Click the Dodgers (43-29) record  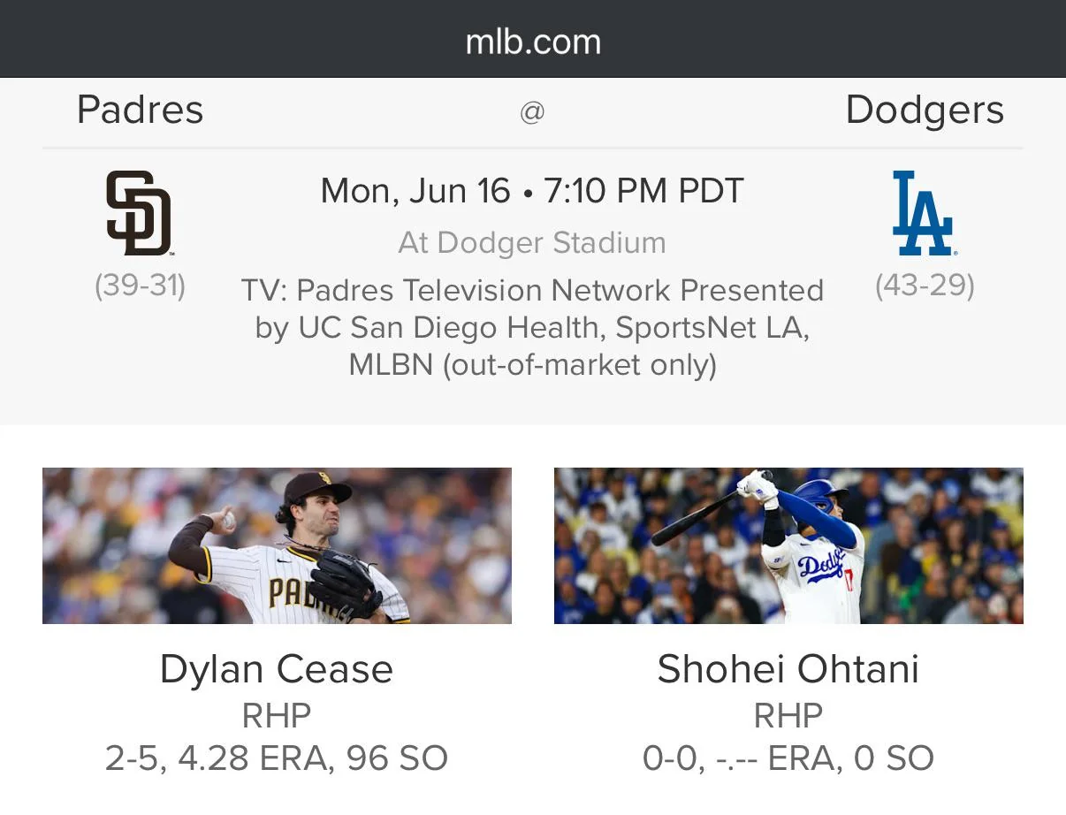925,286
